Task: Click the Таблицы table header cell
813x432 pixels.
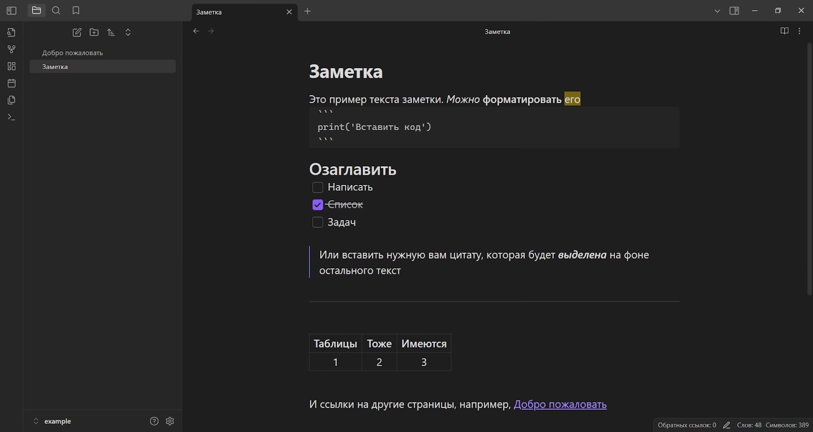Action: point(335,344)
